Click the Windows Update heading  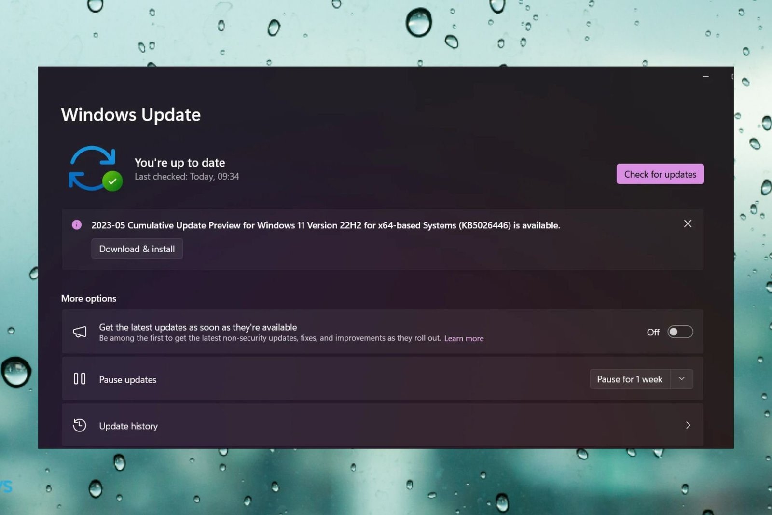pos(131,115)
